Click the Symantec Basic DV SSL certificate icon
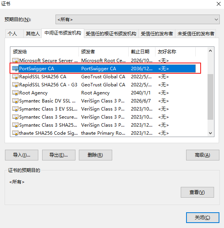Screen dimensions: 224x228 pyautogui.click(x=15, y=101)
